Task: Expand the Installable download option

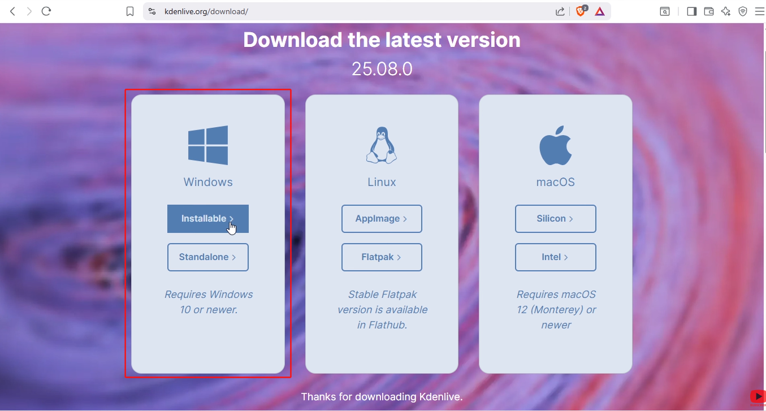Action: 208,219
